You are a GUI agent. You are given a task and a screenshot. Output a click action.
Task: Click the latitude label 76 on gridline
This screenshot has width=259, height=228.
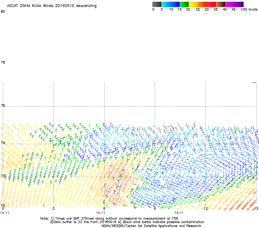click(3, 105)
